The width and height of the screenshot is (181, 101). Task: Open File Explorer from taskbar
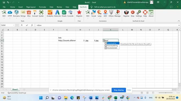[x=66, y=98]
